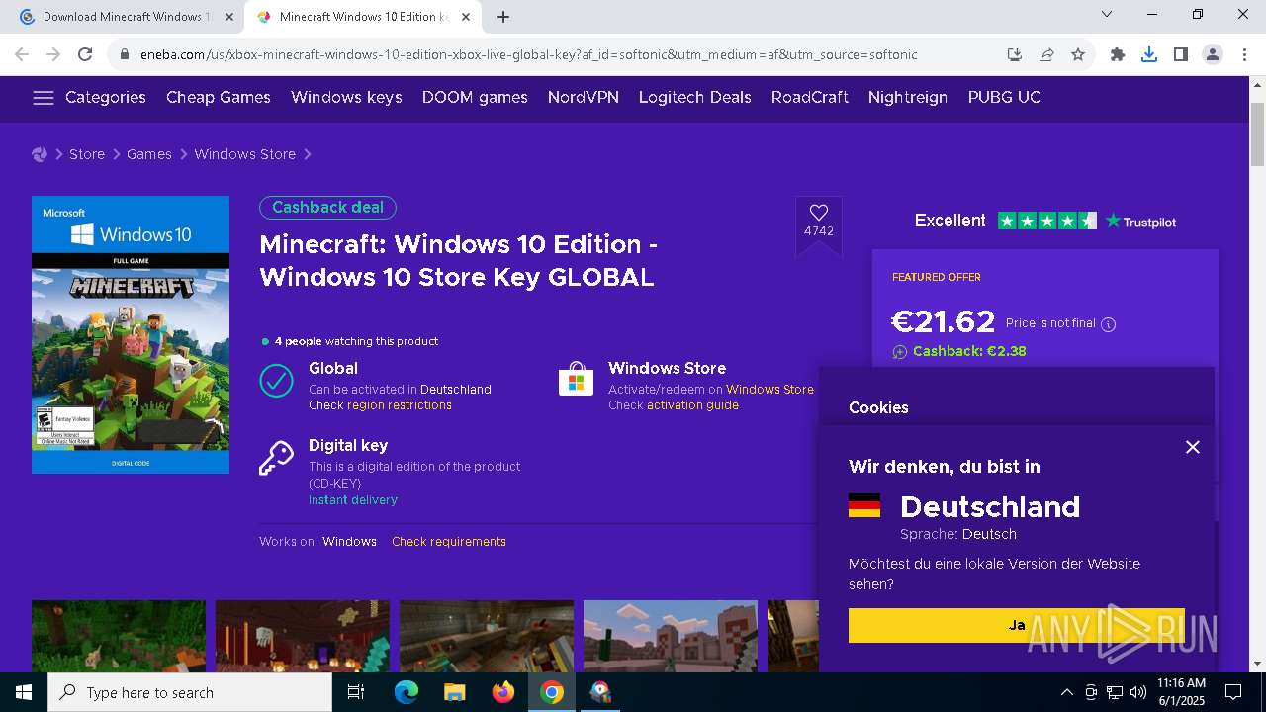Image resolution: width=1266 pixels, height=712 pixels.
Task: Open File Explorer from taskbar
Action: [x=455, y=692]
